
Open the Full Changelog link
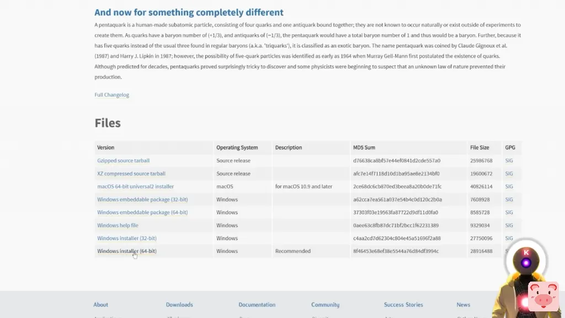111,95
